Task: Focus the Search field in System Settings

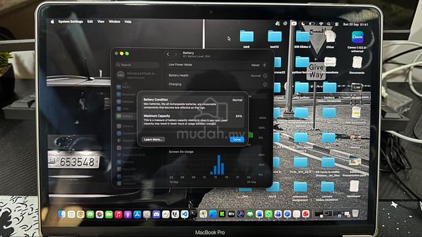Action: pos(138,65)
